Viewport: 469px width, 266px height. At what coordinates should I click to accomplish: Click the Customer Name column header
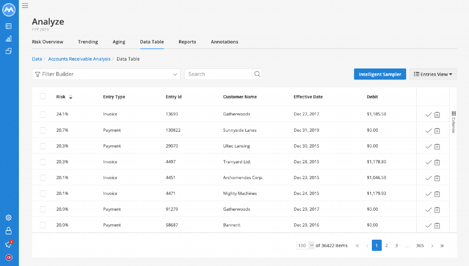tap(240, 97)
